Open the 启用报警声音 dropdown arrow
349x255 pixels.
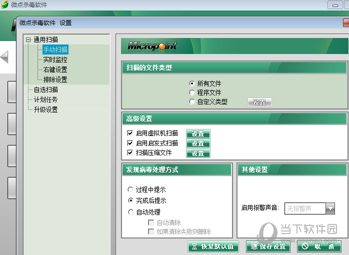click(330, 208)
